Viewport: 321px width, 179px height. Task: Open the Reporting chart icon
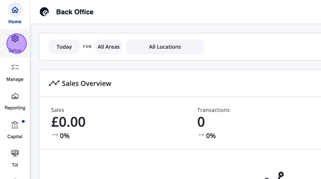15,96
